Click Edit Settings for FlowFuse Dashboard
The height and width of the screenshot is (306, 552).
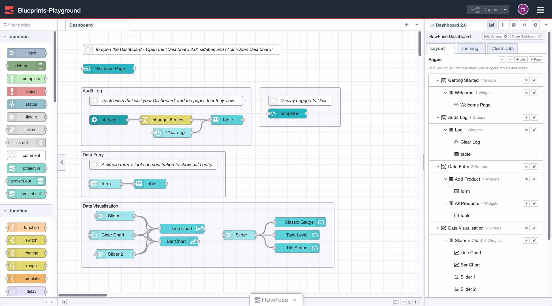[x=495, y=36]
